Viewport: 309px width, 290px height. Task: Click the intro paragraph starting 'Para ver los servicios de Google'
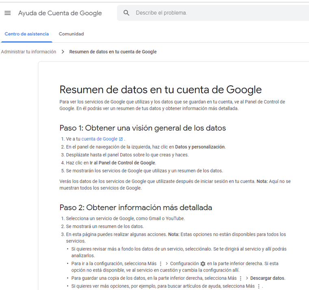point(172,105)
